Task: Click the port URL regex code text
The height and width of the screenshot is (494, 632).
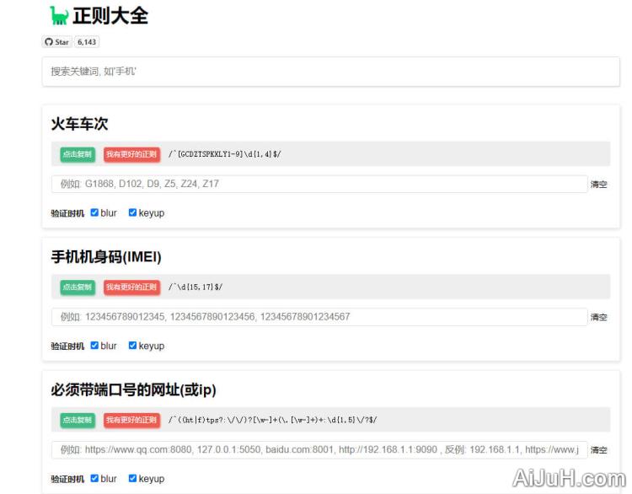Action: pos(272,420)
